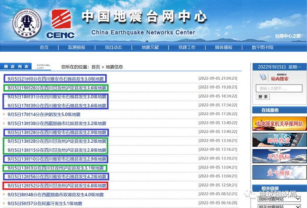
Task: Open the 数字图书馆 navigation item
Action: pyautogui.click(x=263, y=47)
